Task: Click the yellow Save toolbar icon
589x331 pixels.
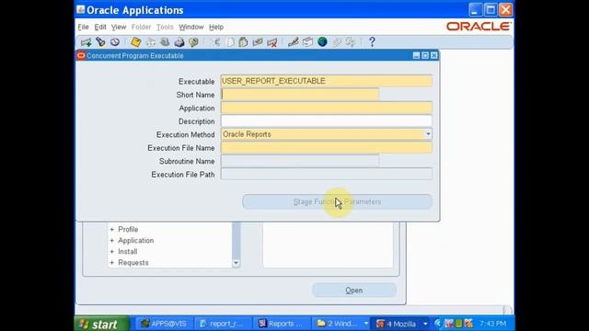Action: [x=135, y=42]
